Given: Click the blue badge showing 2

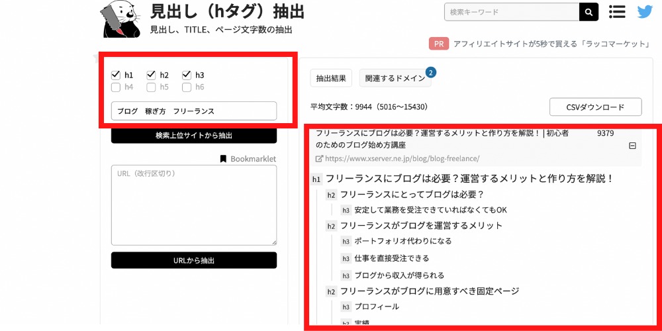Looking at the screenshot, I should tap(430, 71).
